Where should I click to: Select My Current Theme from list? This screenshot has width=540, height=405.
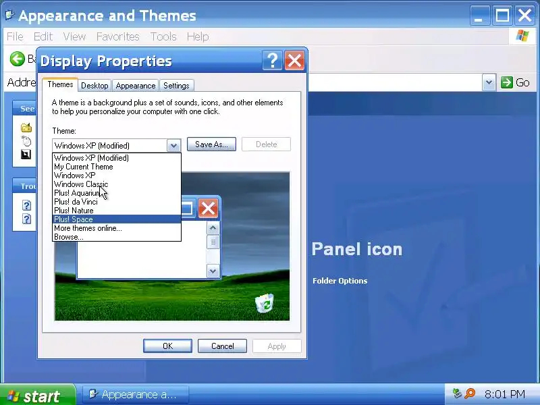coord(117,167)
